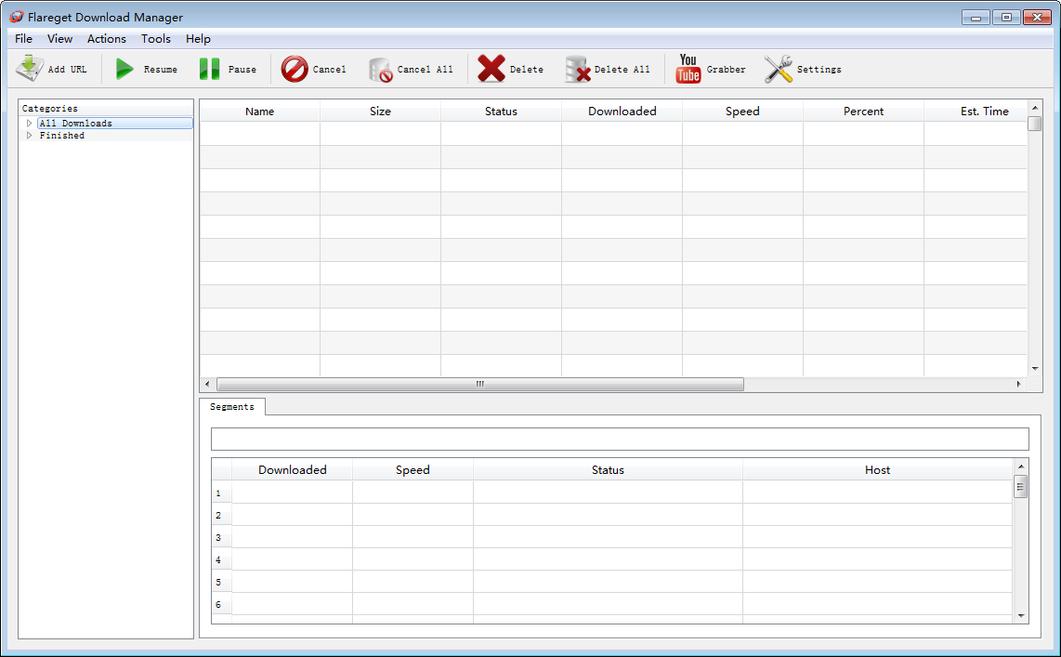Expand the Finished category arrow
1061x657 pixels.
[29, 136]
